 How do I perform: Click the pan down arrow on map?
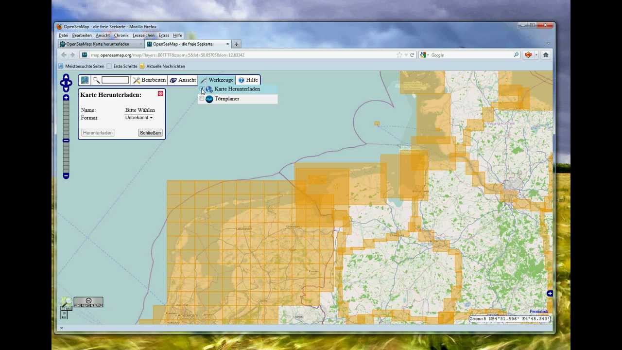tap(66, 89)
